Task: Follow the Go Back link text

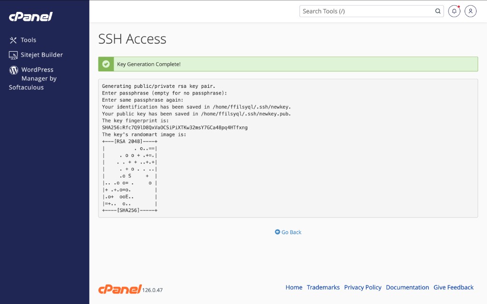Action: click(292, 232)
